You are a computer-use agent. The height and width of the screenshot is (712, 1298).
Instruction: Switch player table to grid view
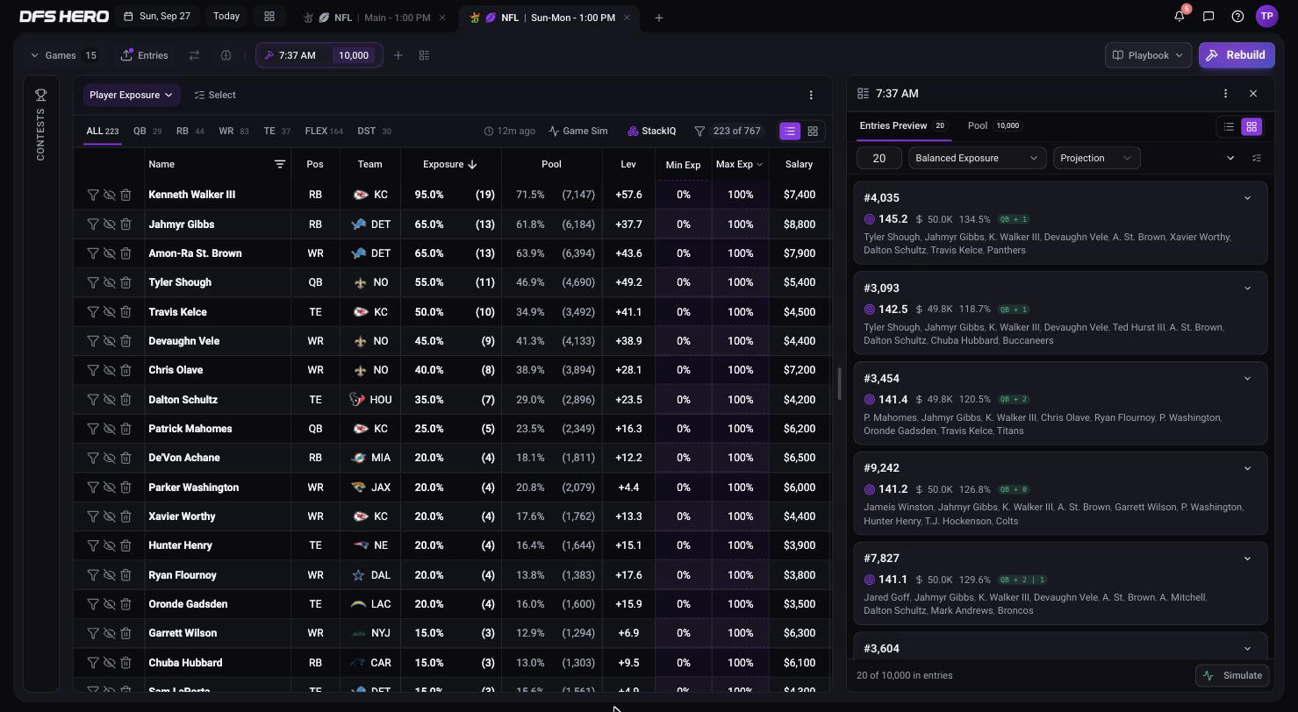(813, 131)
